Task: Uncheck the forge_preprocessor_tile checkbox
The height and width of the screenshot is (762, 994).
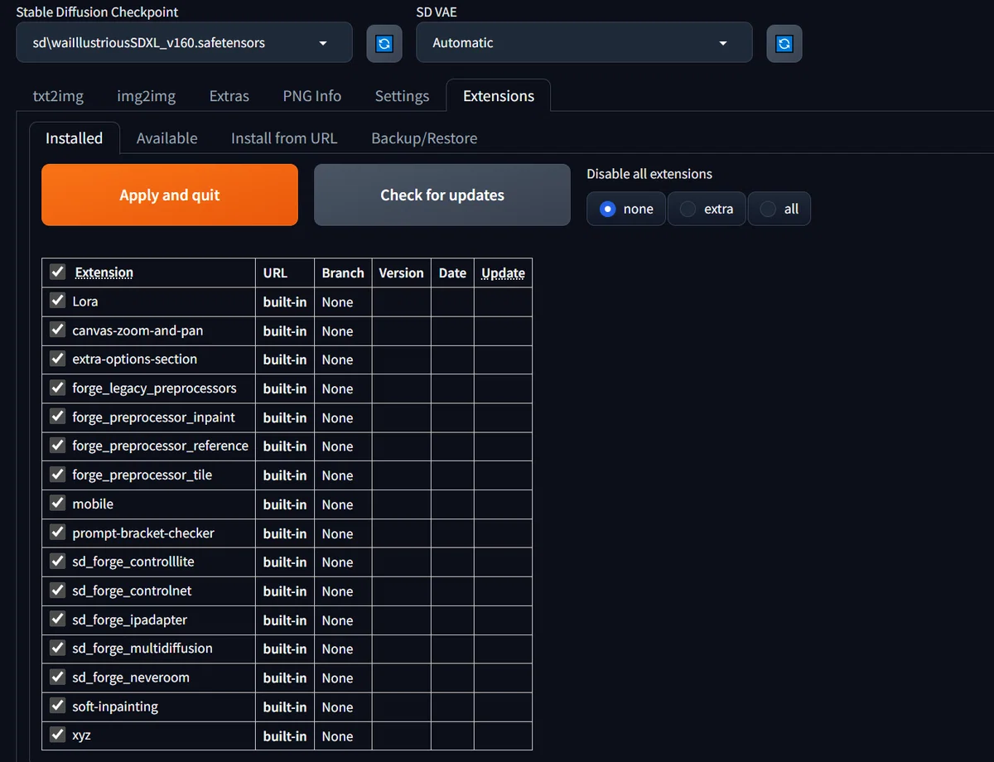Action: coord(57,475)
